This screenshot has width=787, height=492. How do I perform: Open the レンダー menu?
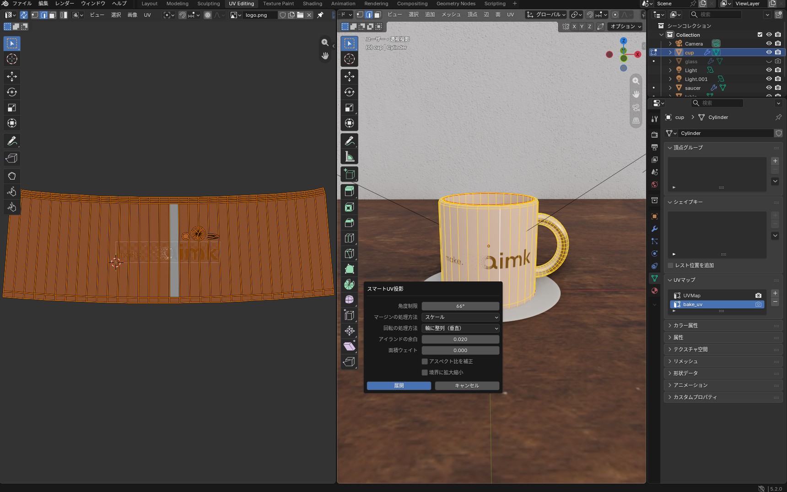[x=65, y=4]
